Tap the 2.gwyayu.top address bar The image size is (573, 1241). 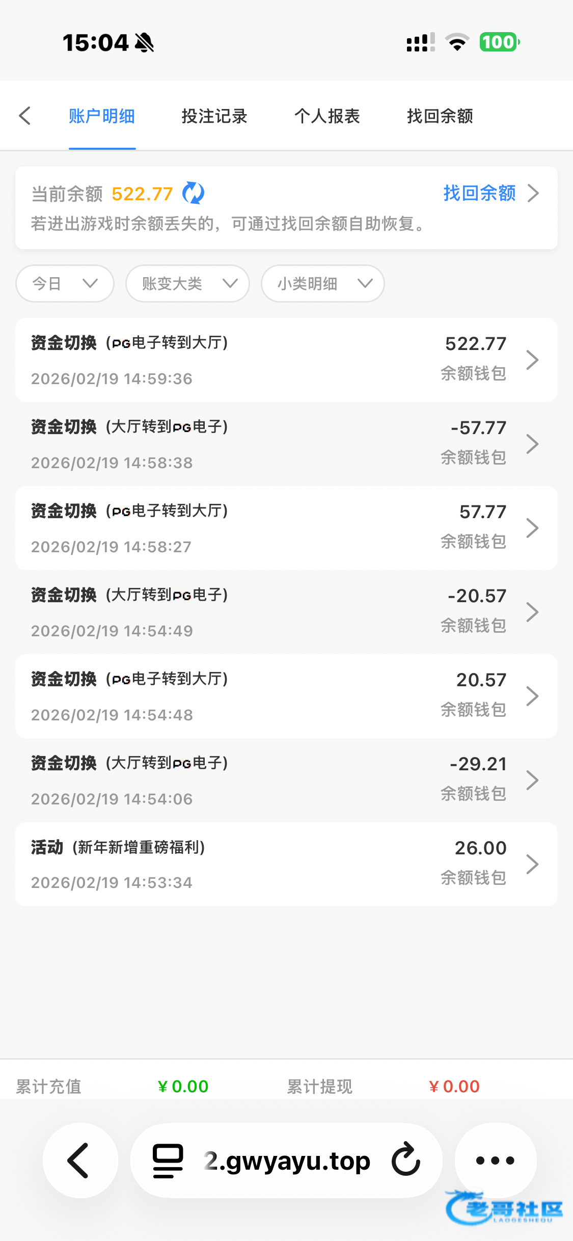tap(287, 1161)
